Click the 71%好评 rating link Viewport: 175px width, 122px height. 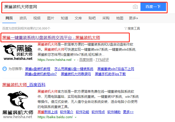[102, 60]
